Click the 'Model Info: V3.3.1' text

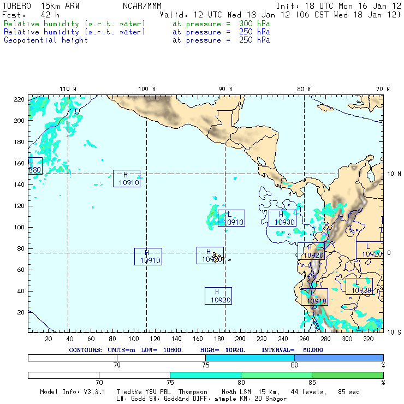pyautogui.click(x=73, y=392)
